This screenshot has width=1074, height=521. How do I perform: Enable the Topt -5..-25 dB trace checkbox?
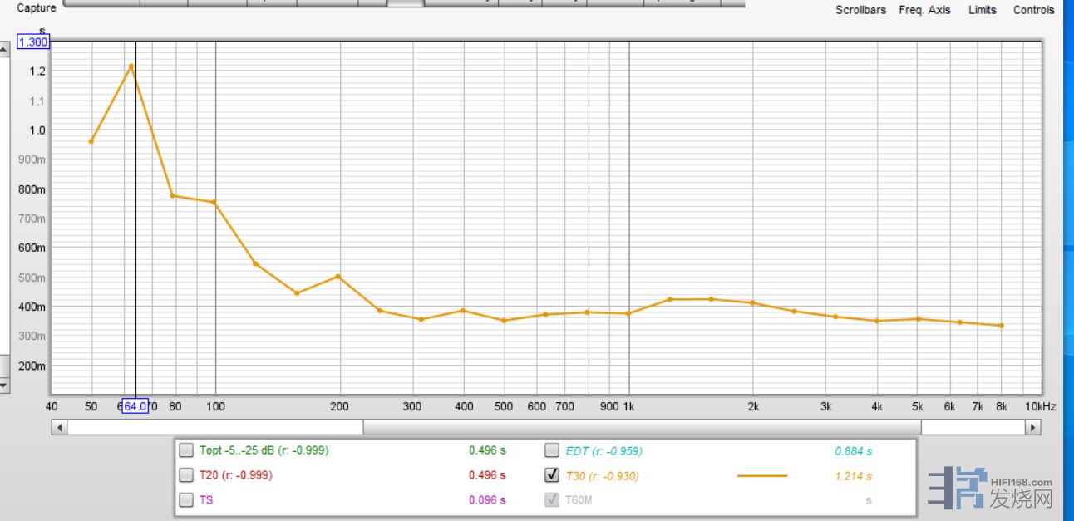coord(186,450)
